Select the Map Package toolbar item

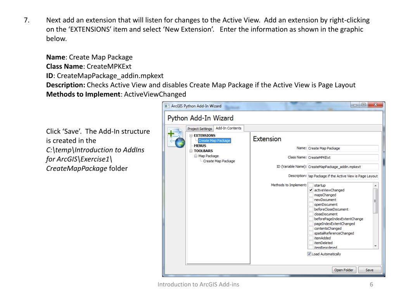208,156
